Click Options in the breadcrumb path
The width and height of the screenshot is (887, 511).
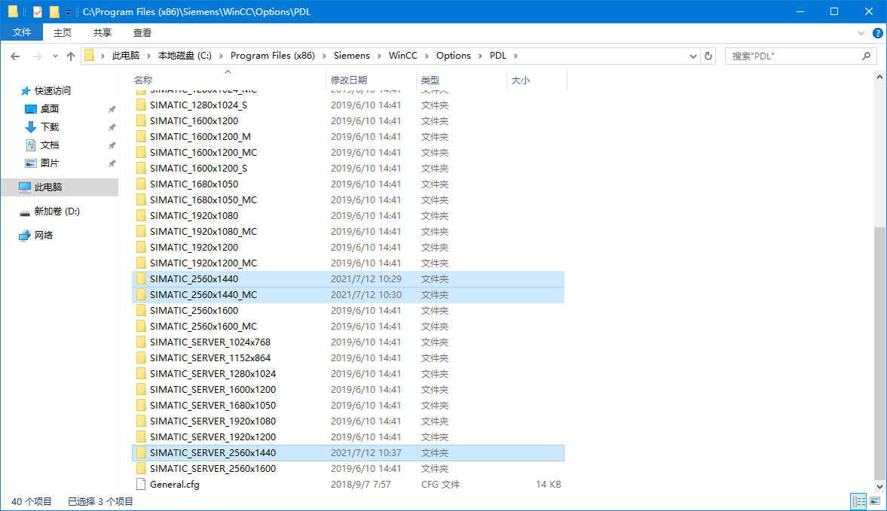(x=453, y=56)
